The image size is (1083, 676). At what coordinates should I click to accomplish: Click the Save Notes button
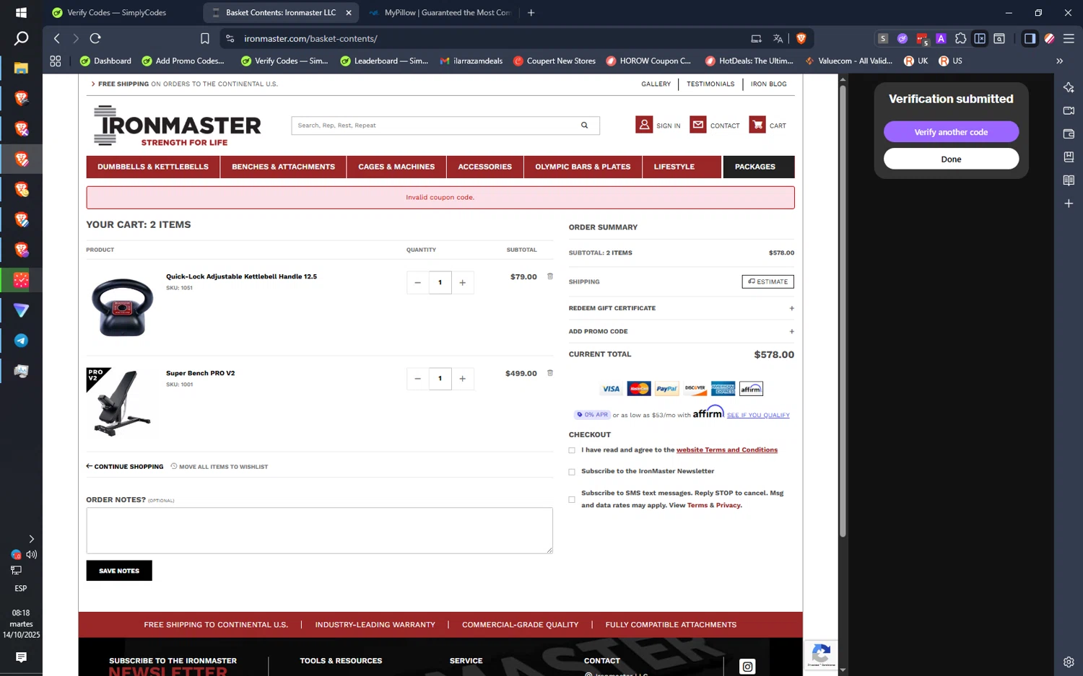[x=119, y=571]
